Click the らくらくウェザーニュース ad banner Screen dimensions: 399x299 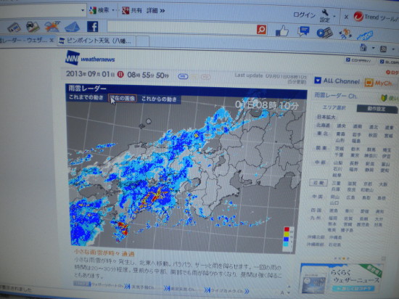(x=342, y=279)
